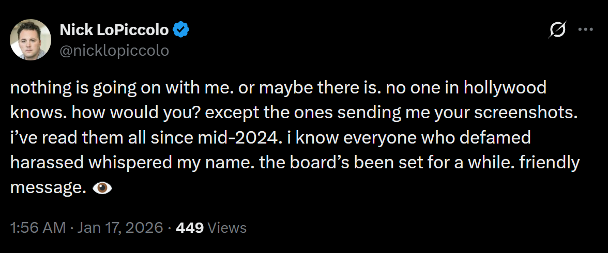The image size is (608, 253).
Task: Click Nick LoPiccolo's profile avatar
Action: coord(30,39)
